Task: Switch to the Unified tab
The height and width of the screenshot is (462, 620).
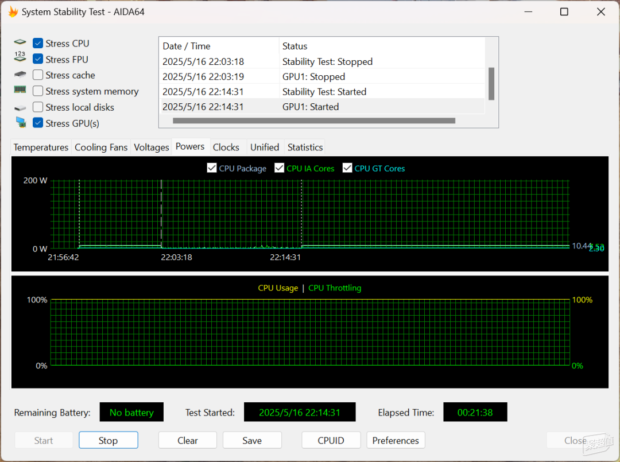Action: coord(265,147)
